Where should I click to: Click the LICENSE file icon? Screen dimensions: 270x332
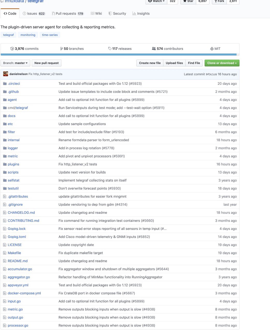(5, 245)
